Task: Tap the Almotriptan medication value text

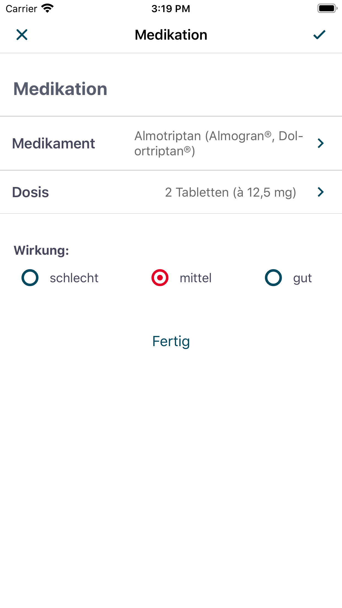Action: (x=219, y=143)
